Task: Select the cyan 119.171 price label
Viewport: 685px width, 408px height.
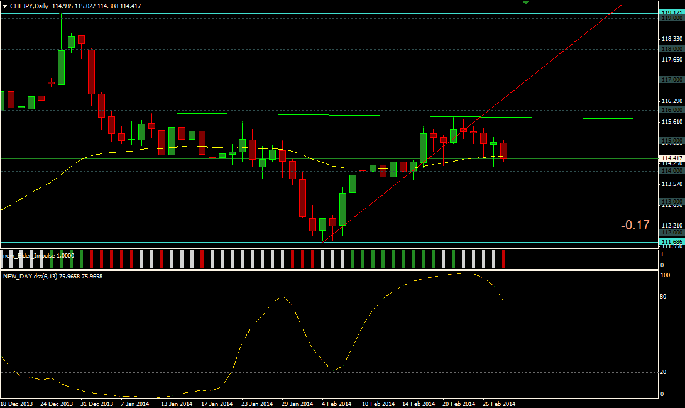Action: pos(671,12)
